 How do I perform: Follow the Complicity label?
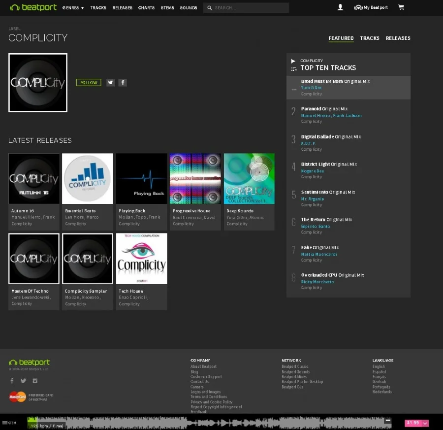tap(89, 83)
